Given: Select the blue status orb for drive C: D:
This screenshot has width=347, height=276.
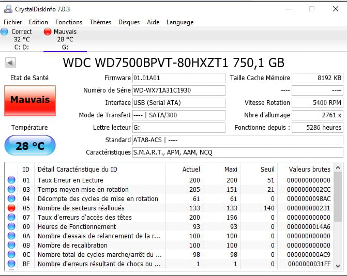Looking at the screenshot, I should tap(4, 32).
